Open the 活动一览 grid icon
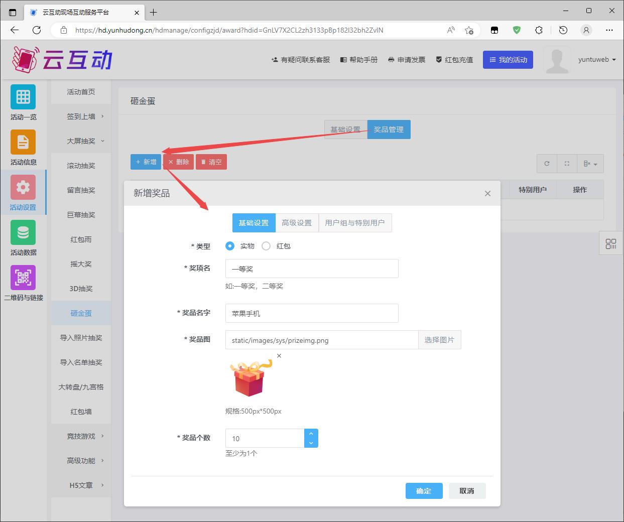 23,97
